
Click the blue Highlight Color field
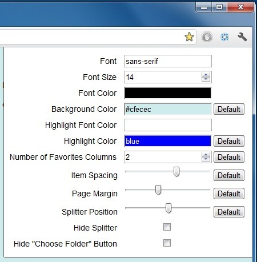click(168, 141)
